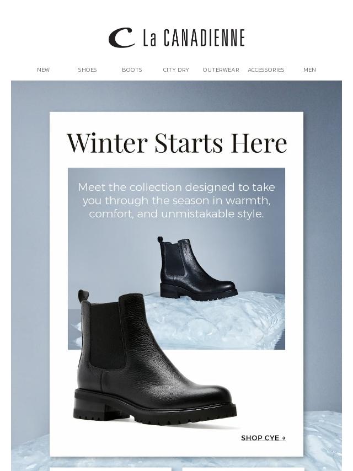Click the Winter Starts Here headline
Image resolution: width=353 pixels, height=471 pixels.
click(x=176, y=142)
